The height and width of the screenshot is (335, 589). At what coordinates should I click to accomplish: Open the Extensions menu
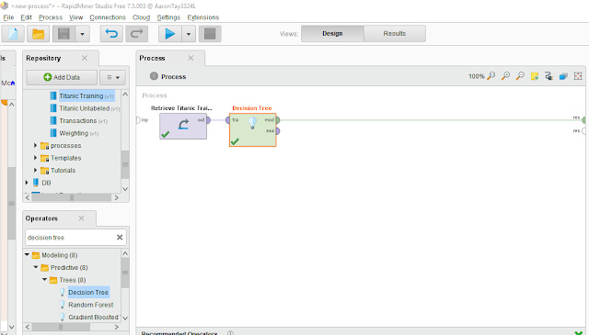pyautogui.click(x=203, y=17)
